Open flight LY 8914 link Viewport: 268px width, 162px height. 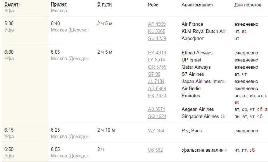click(156, 60)
